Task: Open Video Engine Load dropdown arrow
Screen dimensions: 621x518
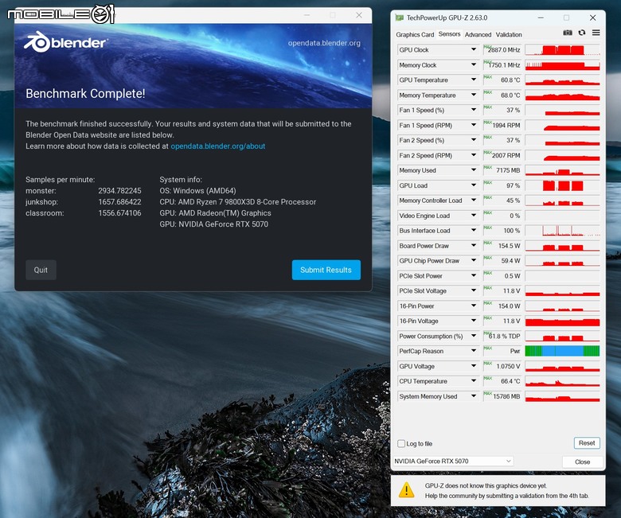Action: (x=474, y=216)
